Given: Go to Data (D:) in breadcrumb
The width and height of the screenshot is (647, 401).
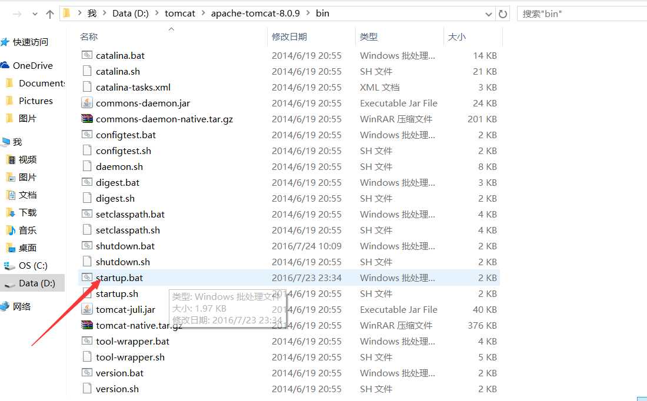Looking at the screenshot, I should pos(131,13).
